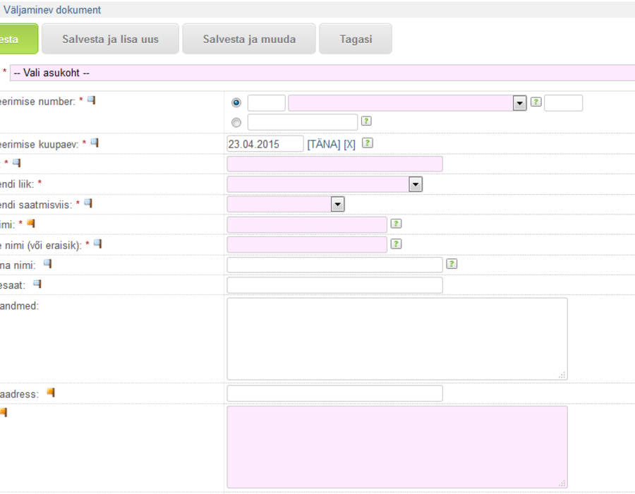The image size is (635, 494).
Task: Click the orange flag icon beside 'imi:'
Action: (31, 224)
